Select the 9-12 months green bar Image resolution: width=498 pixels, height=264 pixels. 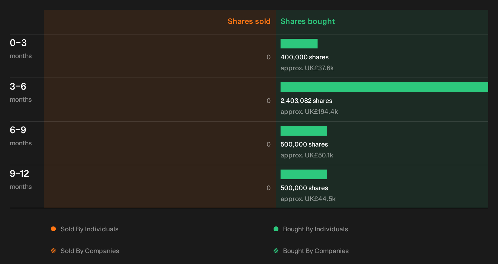304,174
